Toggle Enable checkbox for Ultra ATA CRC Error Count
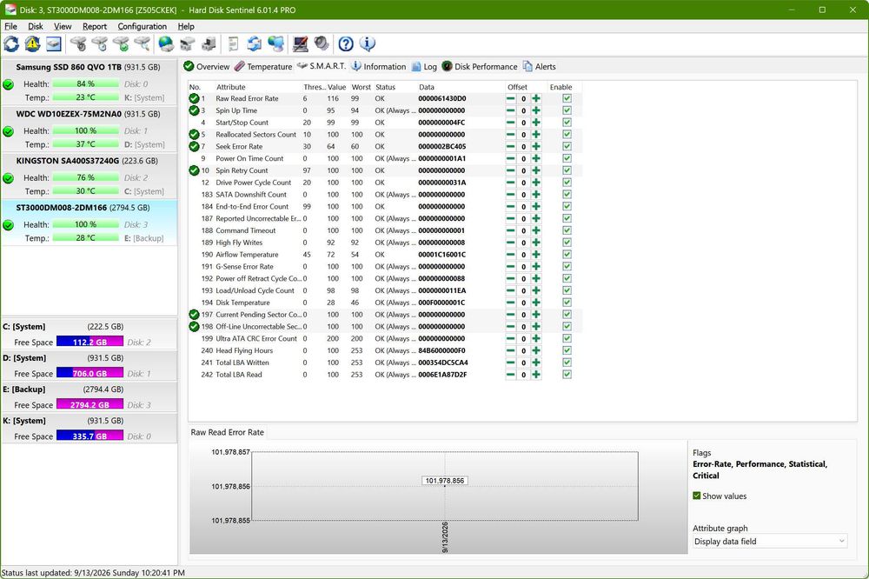Screen dimensions: 869x579 tap(567, 338)
